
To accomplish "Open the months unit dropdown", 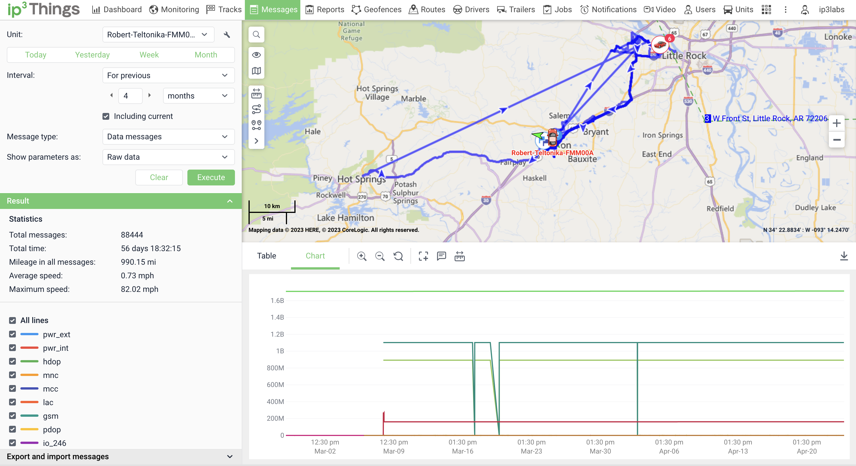I will pyautogui.click(x=199, y=96).
